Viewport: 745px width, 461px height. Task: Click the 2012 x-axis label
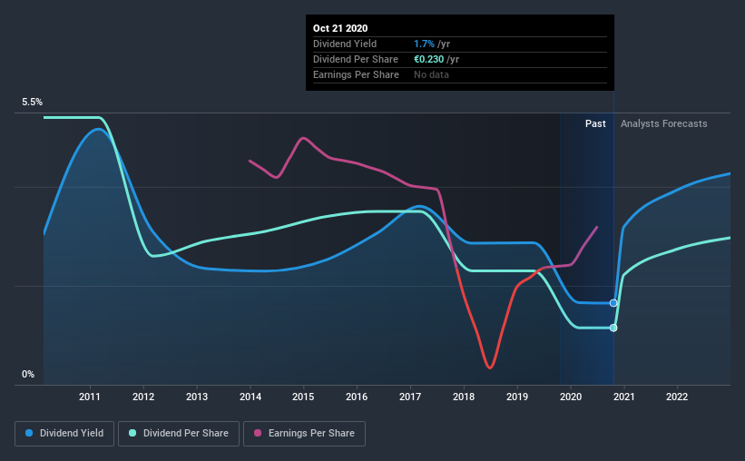tap(143, 397)
